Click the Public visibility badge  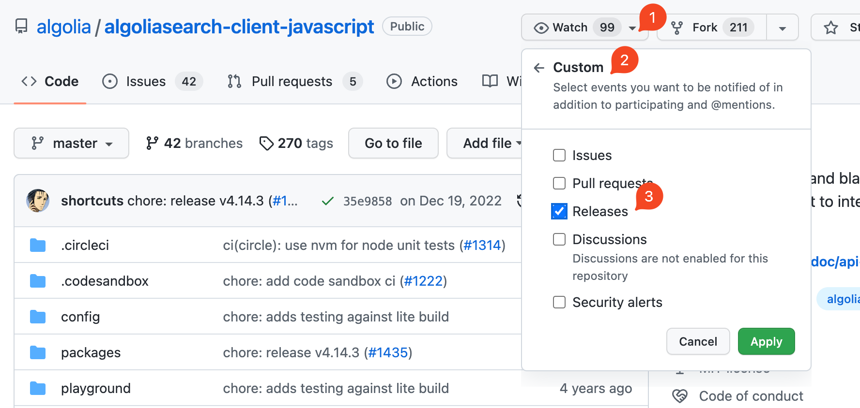coord(407,26)
